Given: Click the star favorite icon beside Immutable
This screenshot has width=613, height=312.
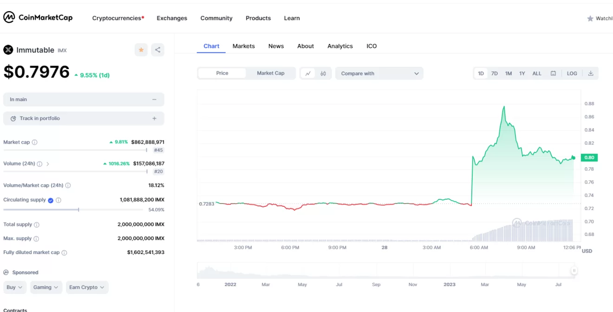Looking at the screenshot, I should (x=141, y=50).
